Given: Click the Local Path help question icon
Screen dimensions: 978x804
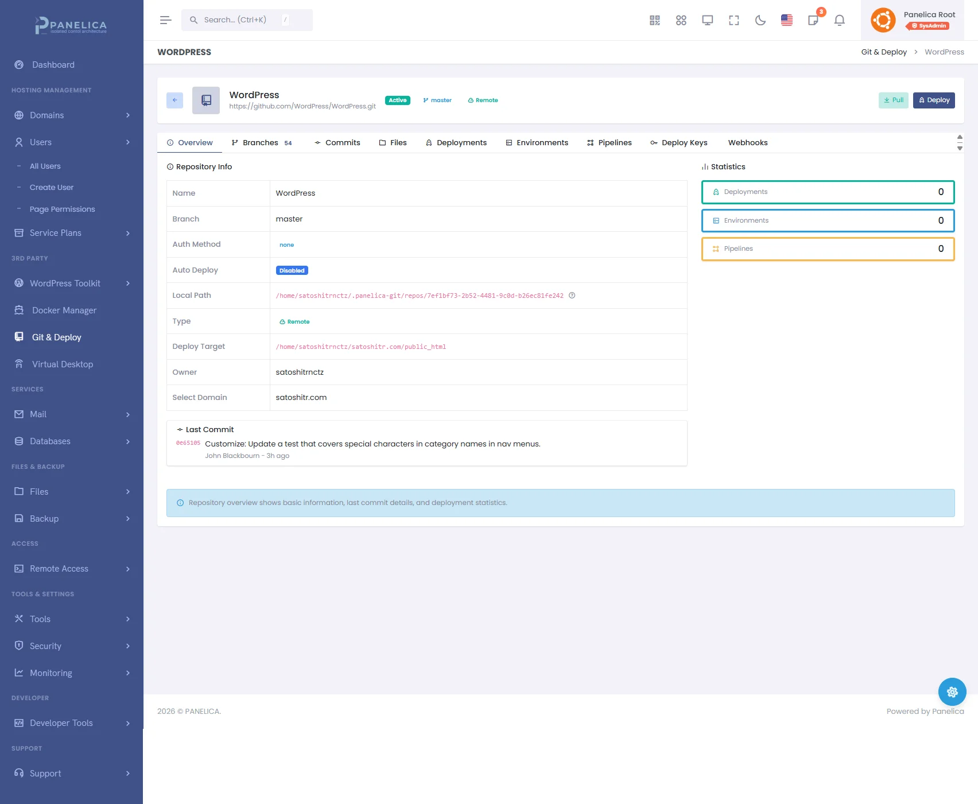Looking at the screenshot, I should click(x=572, y=296).
